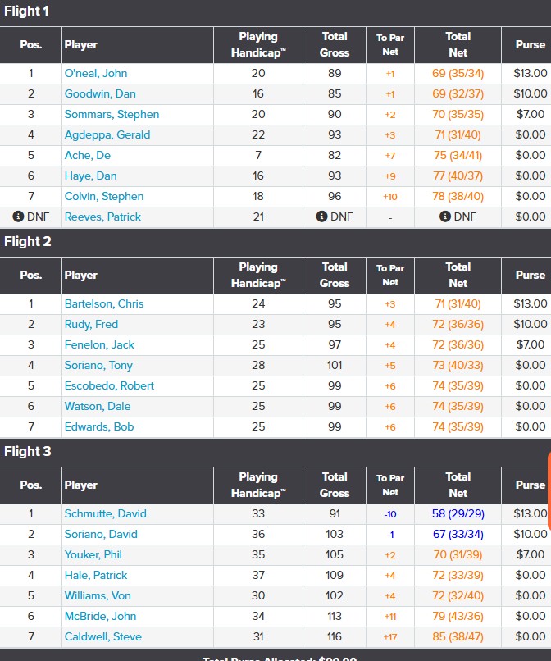Click Flight 1 Playing Handicap column header
This screenshot has height=661, width=551.
point(258,45)
